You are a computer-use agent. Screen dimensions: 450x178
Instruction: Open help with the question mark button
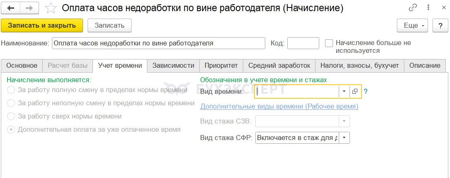[440, 26]
